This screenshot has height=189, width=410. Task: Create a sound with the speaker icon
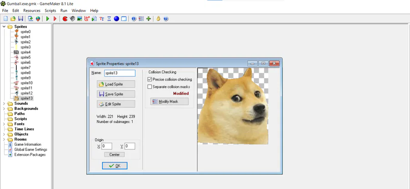[x=72, y=19]
